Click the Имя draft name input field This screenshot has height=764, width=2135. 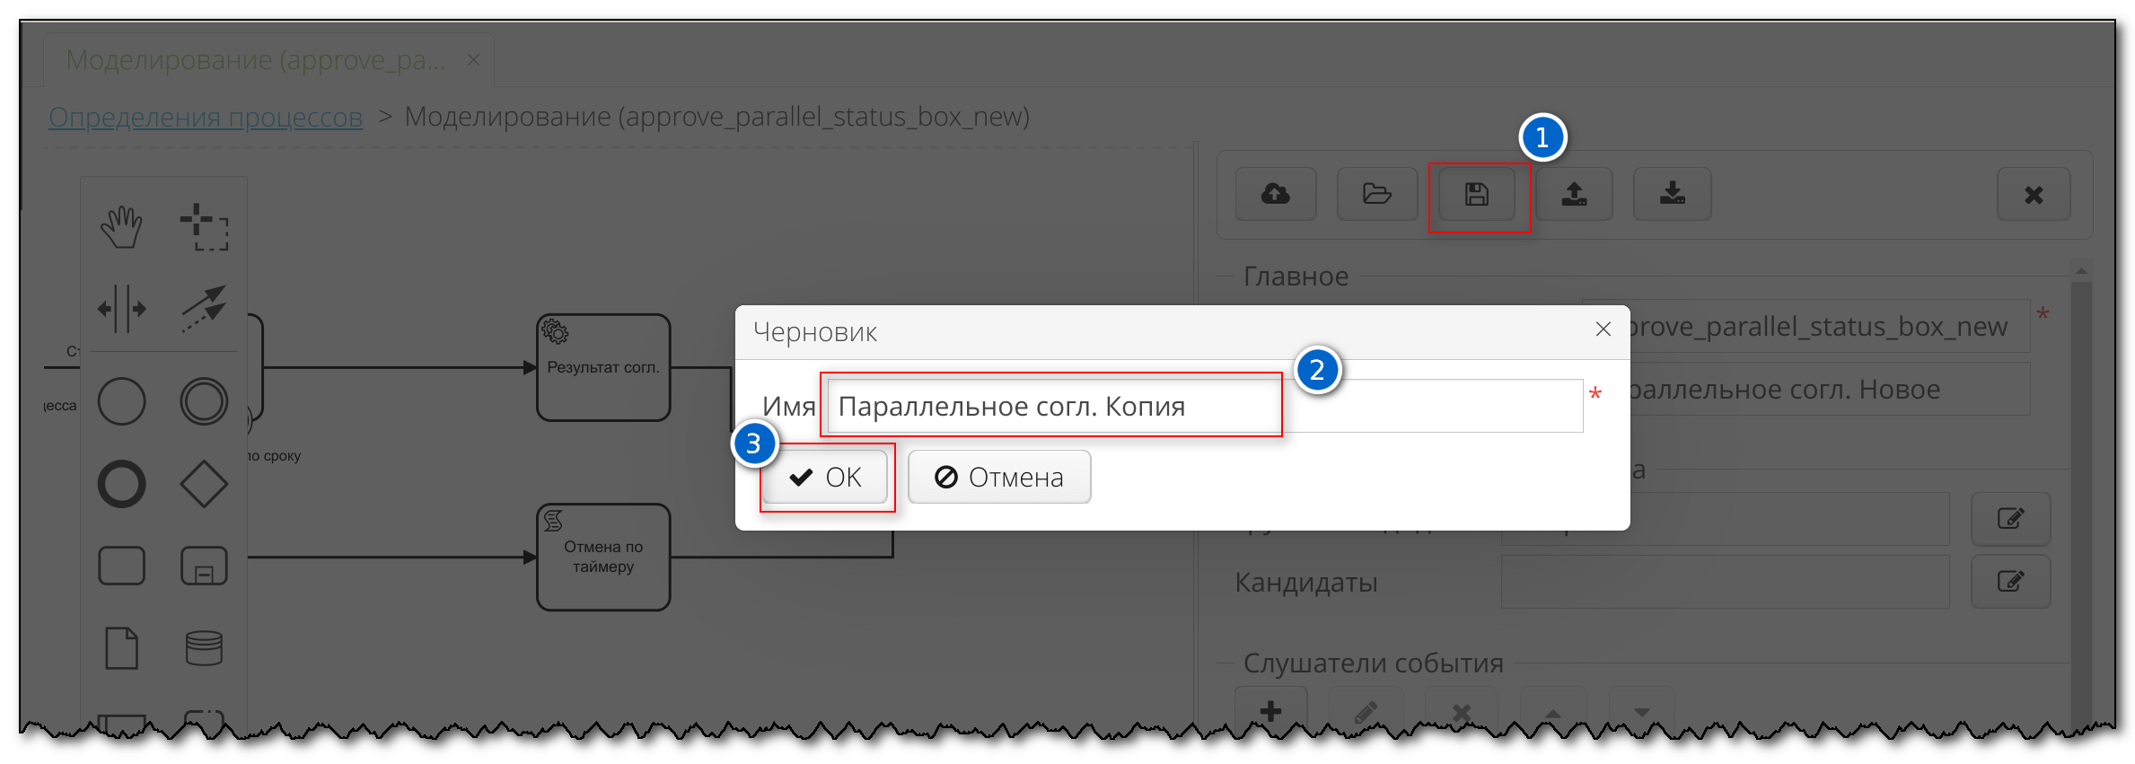(x=1203, y=406)
